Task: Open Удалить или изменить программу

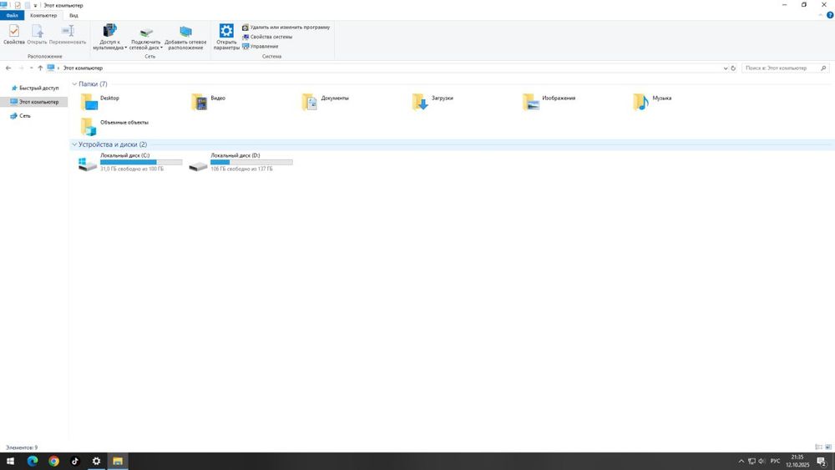Action: coord(286,28)
